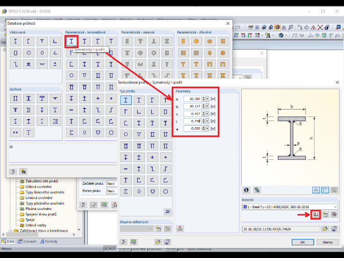Viewport: 344px width, 258px height.
Task: Click arrow button right of s parameter
Action: (207, 114)
